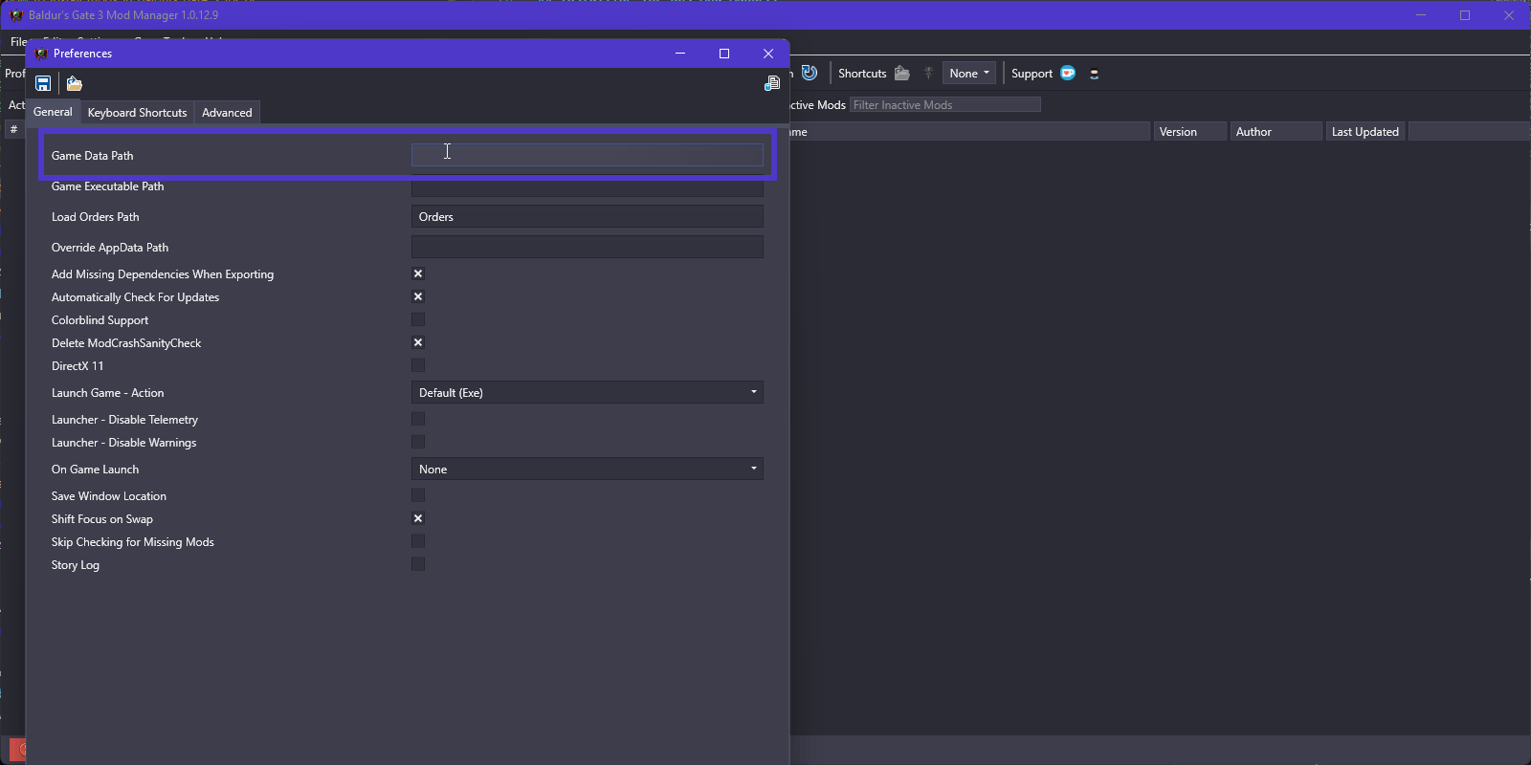Click the small icon right of Ko-fi

[1095, 74]
